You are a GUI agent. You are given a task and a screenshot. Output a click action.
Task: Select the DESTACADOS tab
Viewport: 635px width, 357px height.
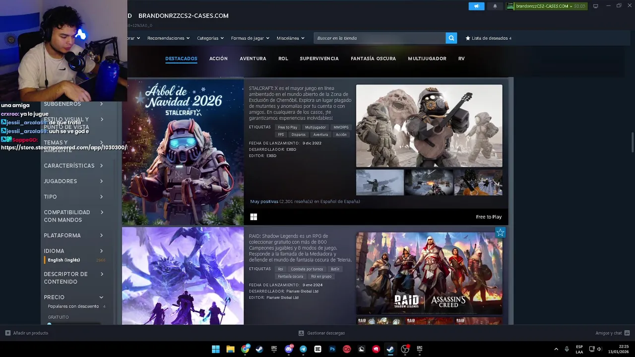coord(181,59)
